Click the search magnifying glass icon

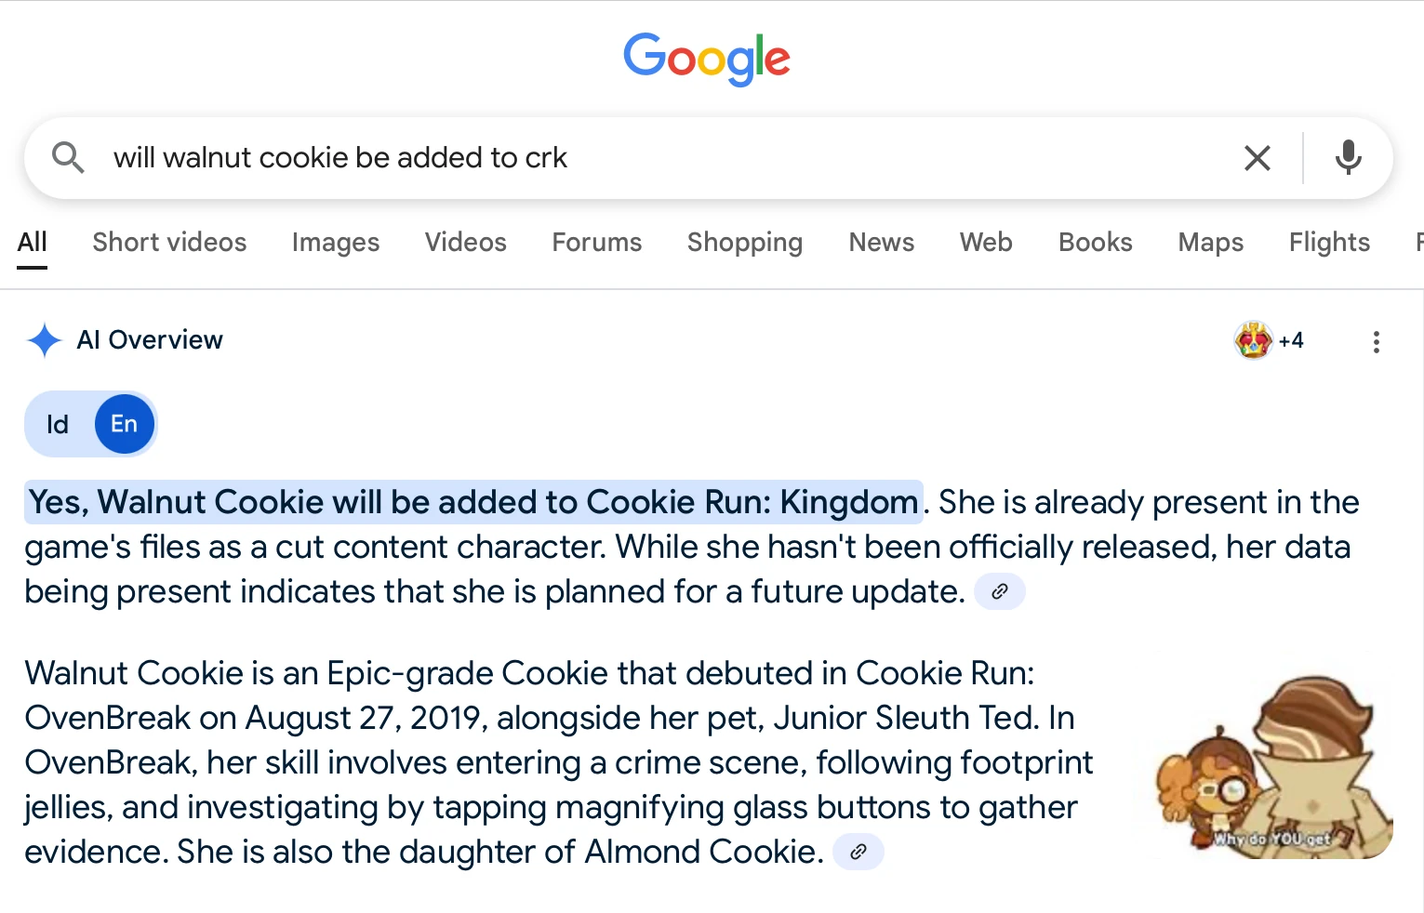click(68, 158)
